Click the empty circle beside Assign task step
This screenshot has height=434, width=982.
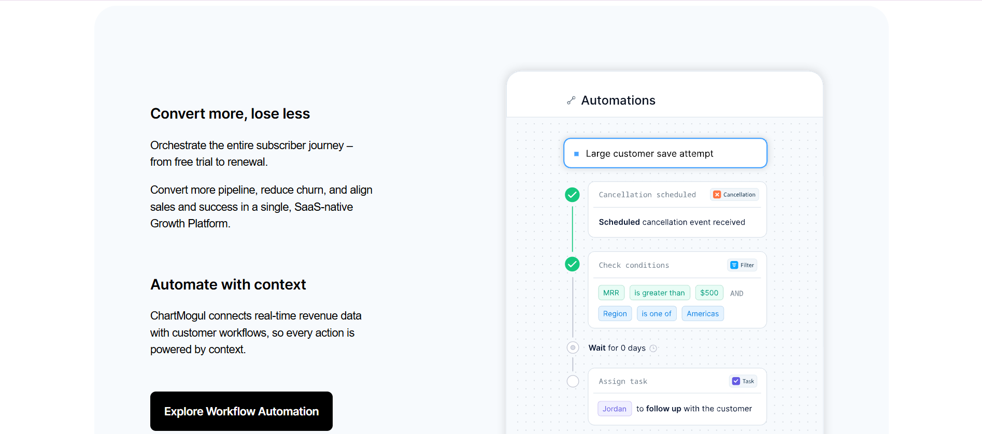click(x=573, y=381)
